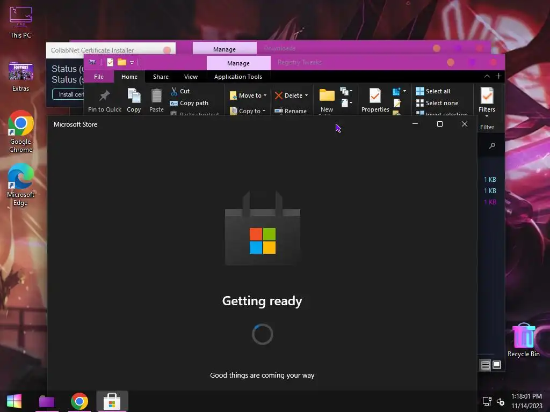Open the network tray icon
The image size is (550, 412).
[x=487, y=401]
